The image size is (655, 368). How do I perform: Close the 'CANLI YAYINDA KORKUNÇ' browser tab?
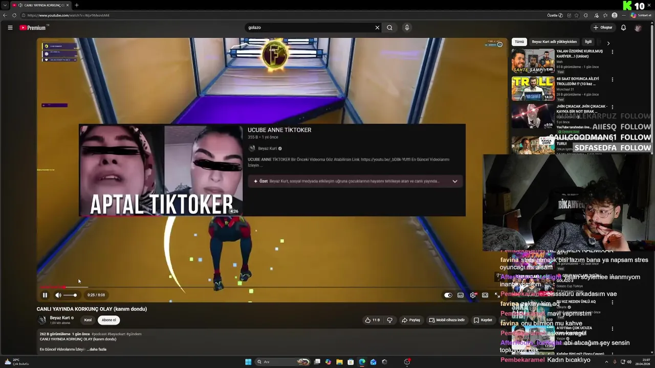[68, 5]
